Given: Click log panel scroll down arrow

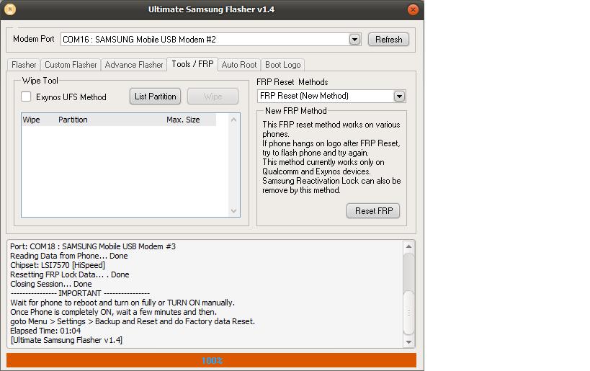Looking at the screenshot, I should click(x=408, y=342).
